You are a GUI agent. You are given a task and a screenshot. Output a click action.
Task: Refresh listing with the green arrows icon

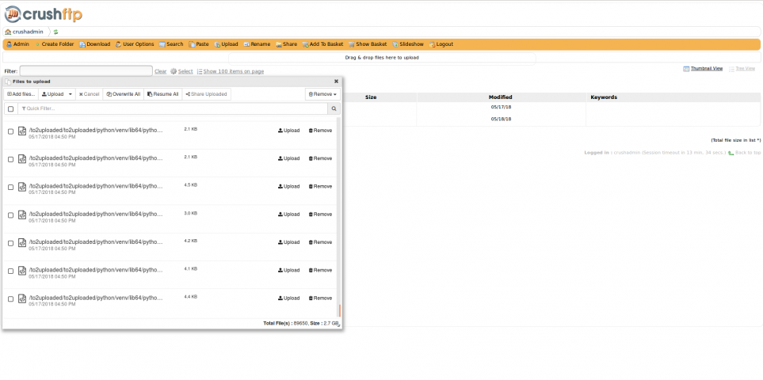click(x=55, y=32)
